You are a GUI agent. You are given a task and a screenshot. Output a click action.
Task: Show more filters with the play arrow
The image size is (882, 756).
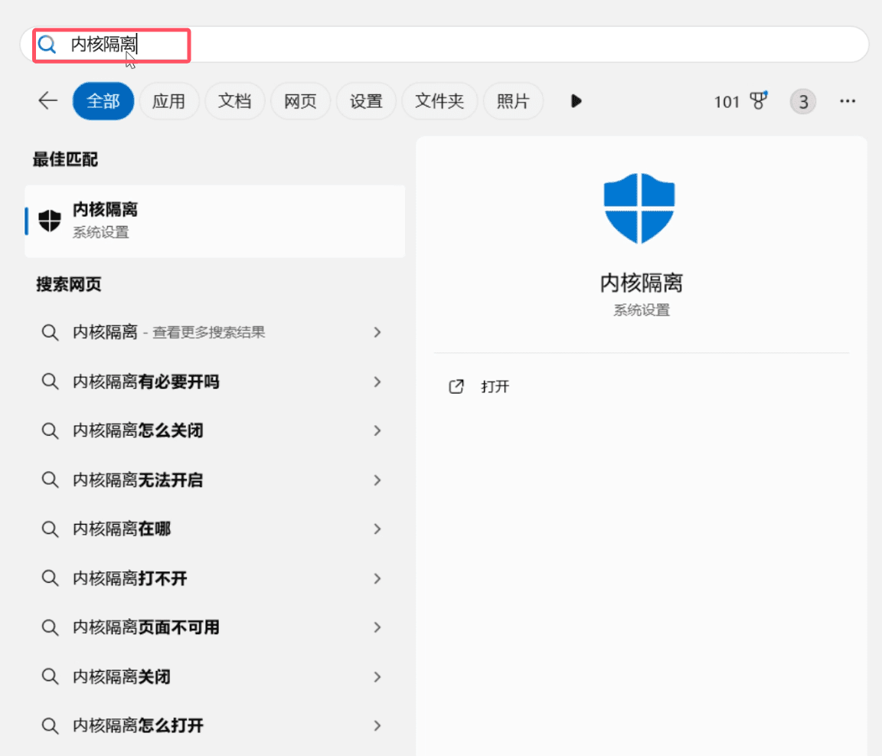pyautogui.click(x=576, y=101)
